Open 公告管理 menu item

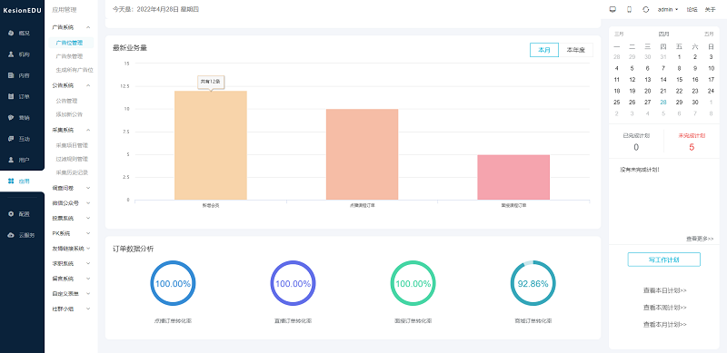[x=66, y=101]
